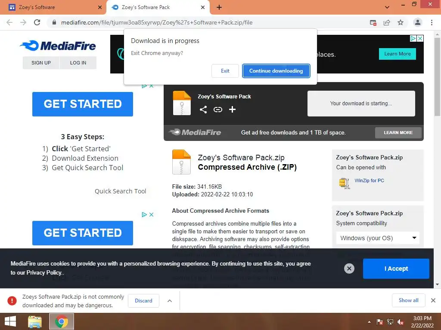441x330 pixels.
Task: Click the Chrome forward arrow
Action: (x=23, y=22)
